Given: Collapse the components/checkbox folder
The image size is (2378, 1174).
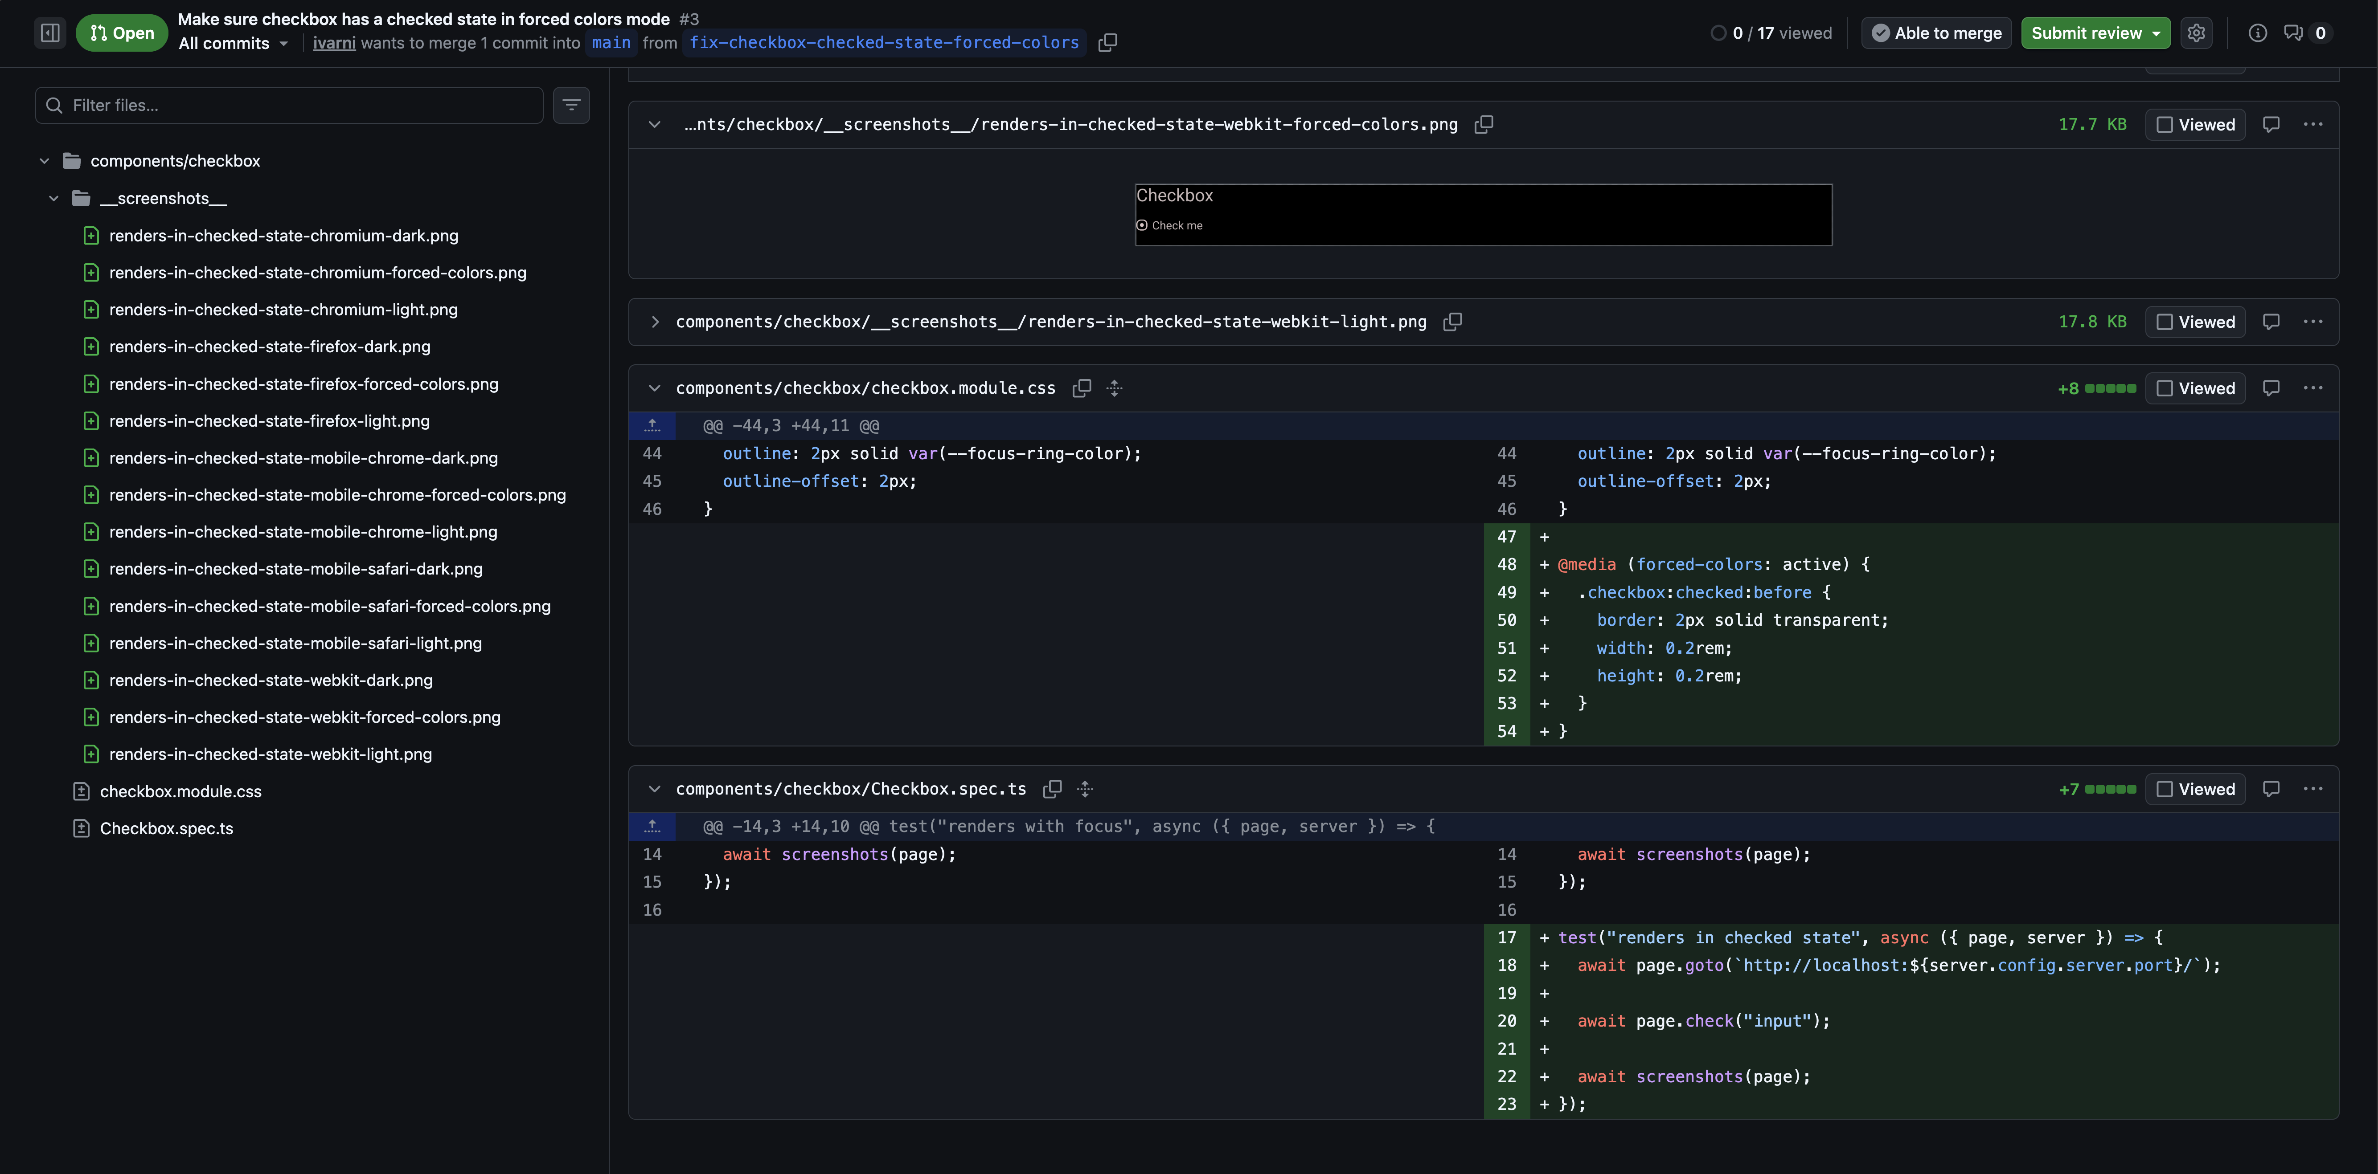Looking at the screenshot, I should (x=44, y=161).
